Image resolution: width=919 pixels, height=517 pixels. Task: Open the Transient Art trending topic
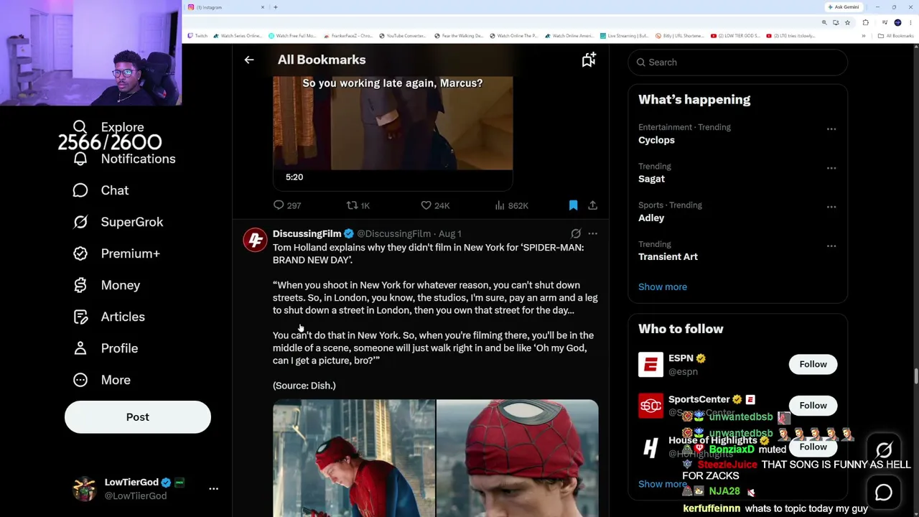click(x=668, y=256)
